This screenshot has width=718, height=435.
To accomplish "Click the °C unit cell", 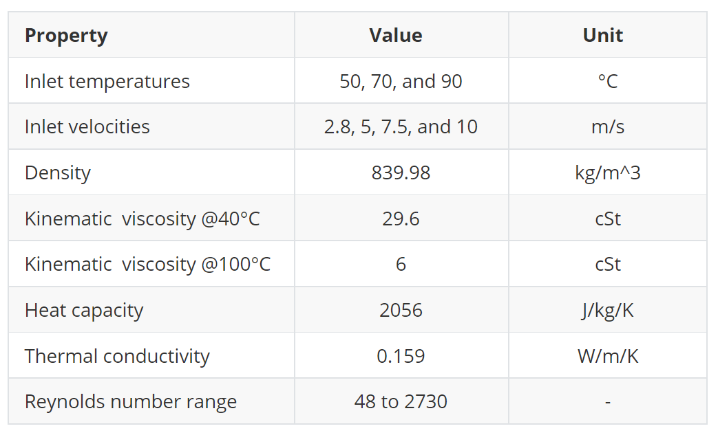I will pyautogui.click(x=607, y=81).
